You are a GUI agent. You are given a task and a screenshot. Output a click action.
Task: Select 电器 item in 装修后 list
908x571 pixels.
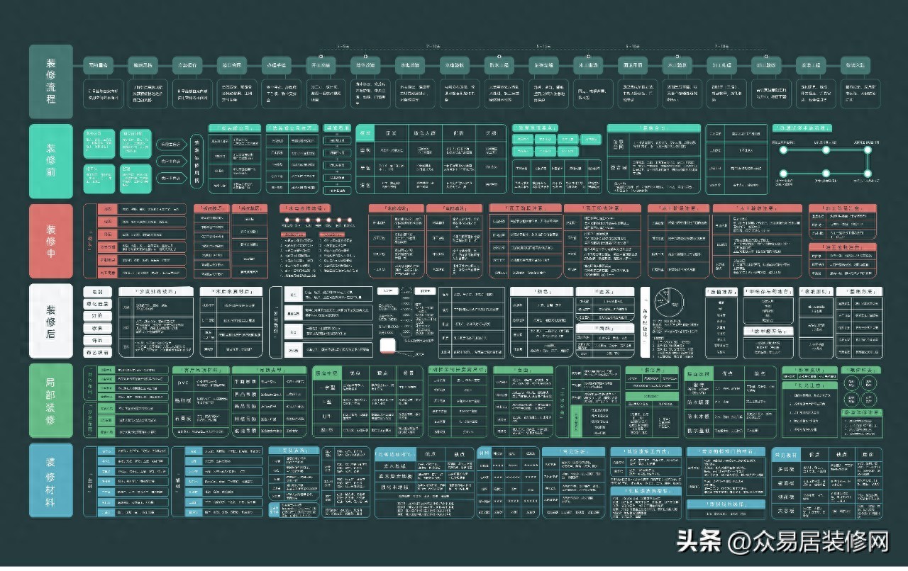(97, 292)
